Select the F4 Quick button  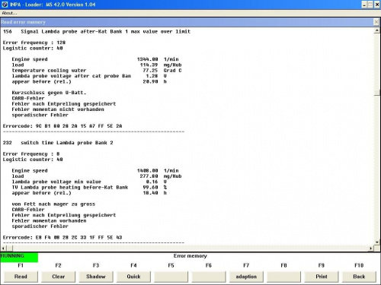133,277
